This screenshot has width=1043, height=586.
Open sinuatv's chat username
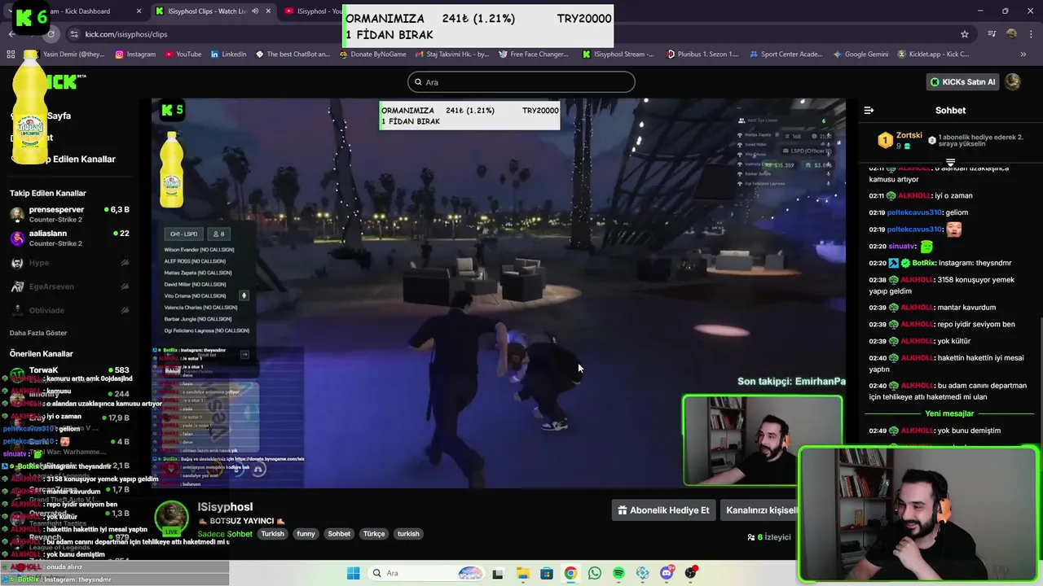click(x=902, y=246)
